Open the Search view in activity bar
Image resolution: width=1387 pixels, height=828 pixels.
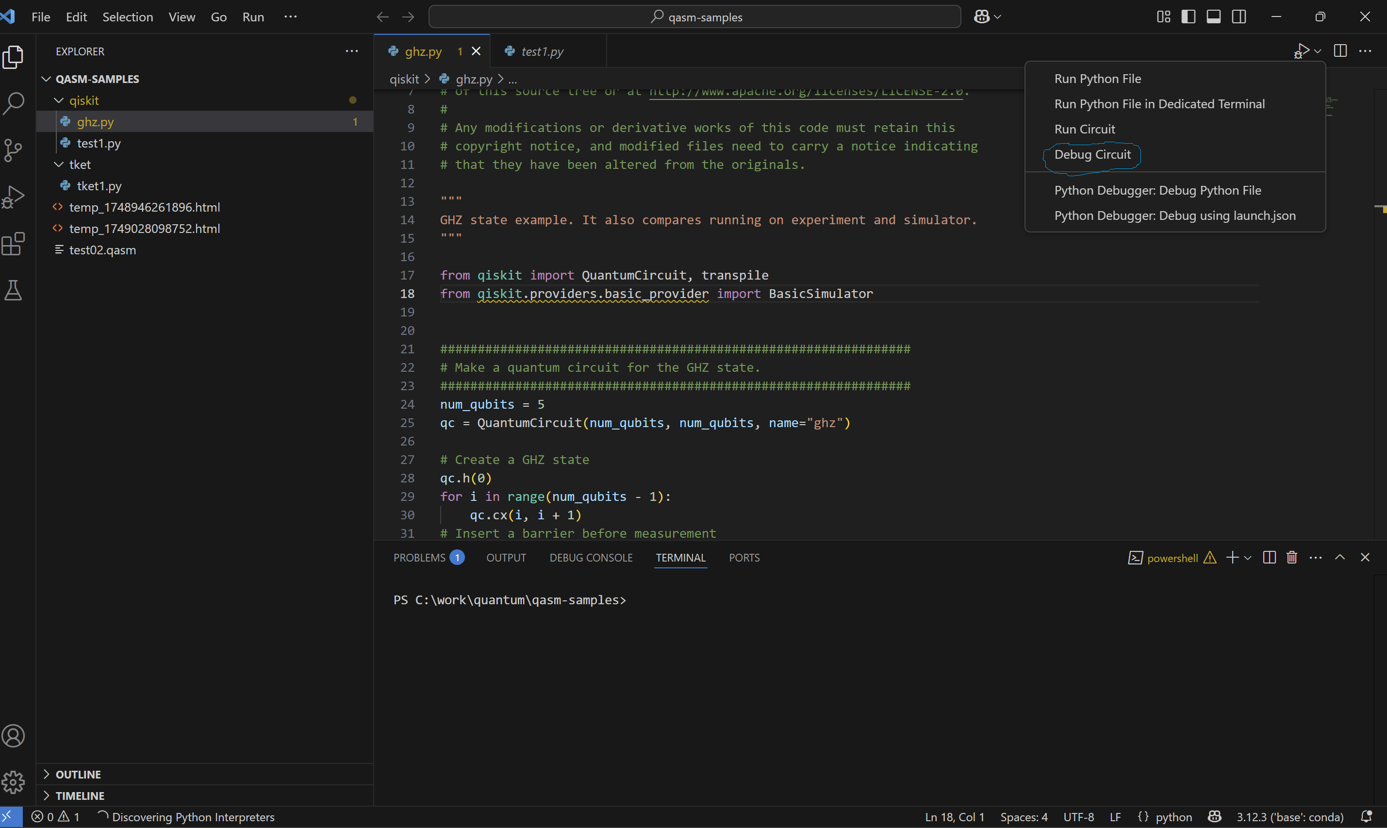14,103
